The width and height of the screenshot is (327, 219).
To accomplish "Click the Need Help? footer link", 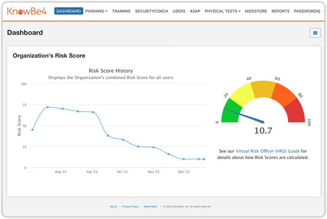I will click(151, 207).
